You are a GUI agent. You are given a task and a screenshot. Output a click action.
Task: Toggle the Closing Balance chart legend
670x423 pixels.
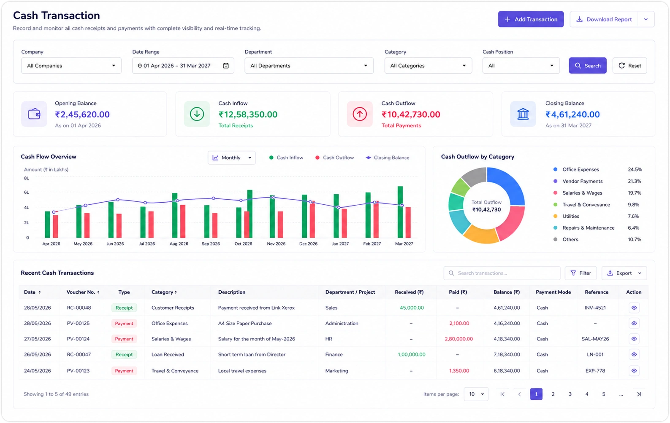pos(388,158)
